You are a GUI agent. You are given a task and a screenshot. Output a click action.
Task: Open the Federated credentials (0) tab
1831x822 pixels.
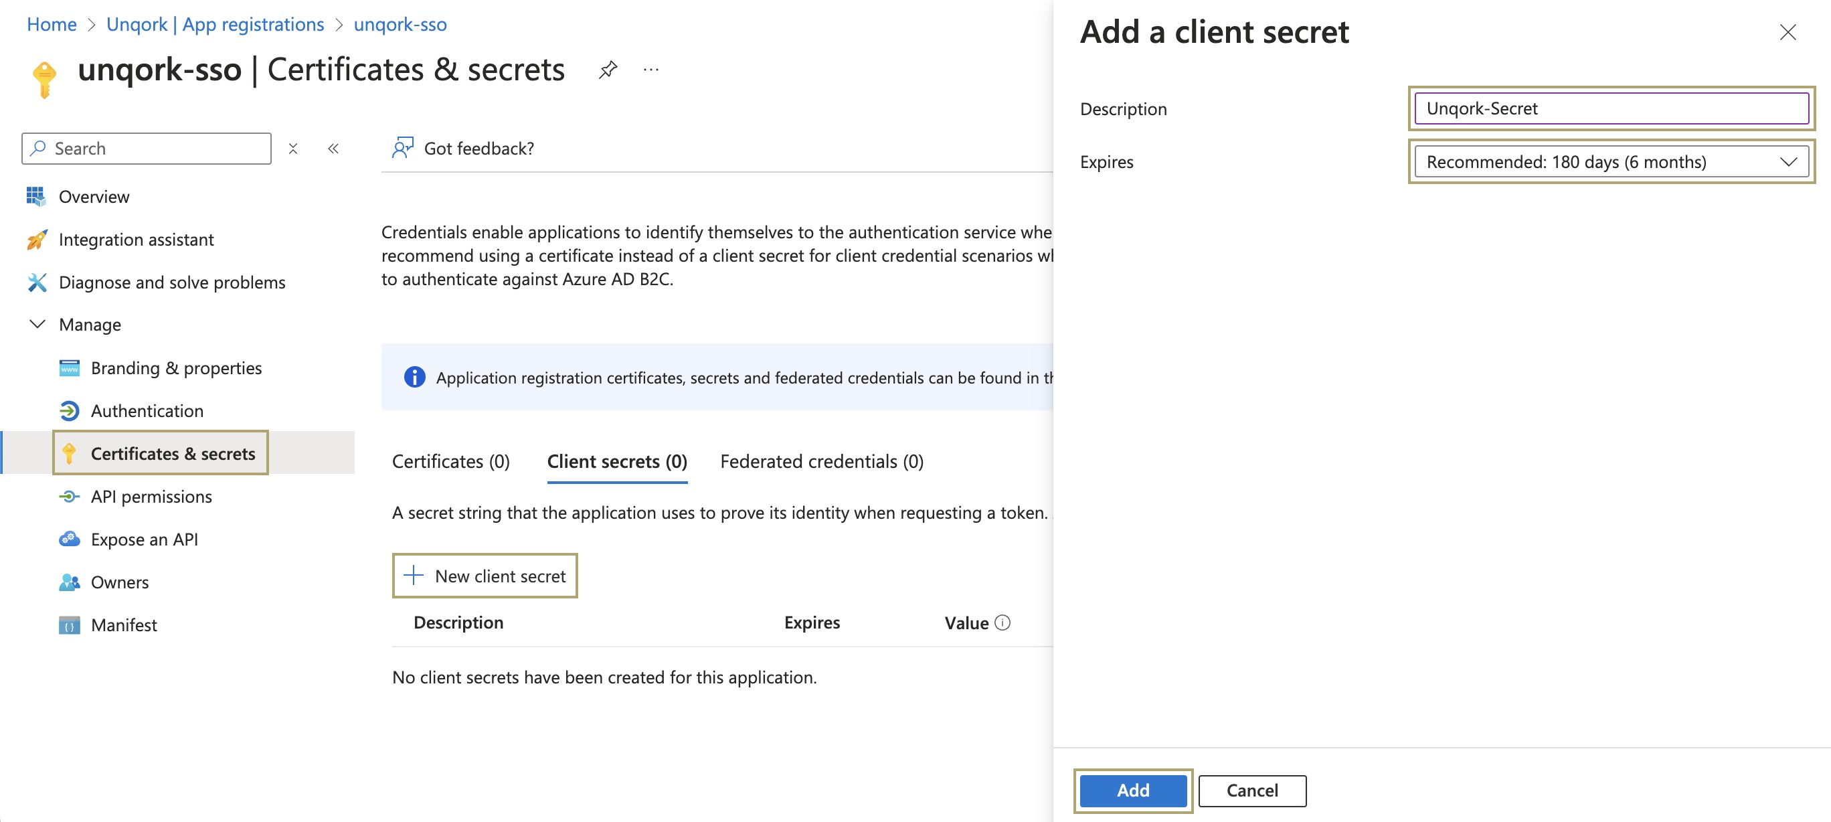822,461
